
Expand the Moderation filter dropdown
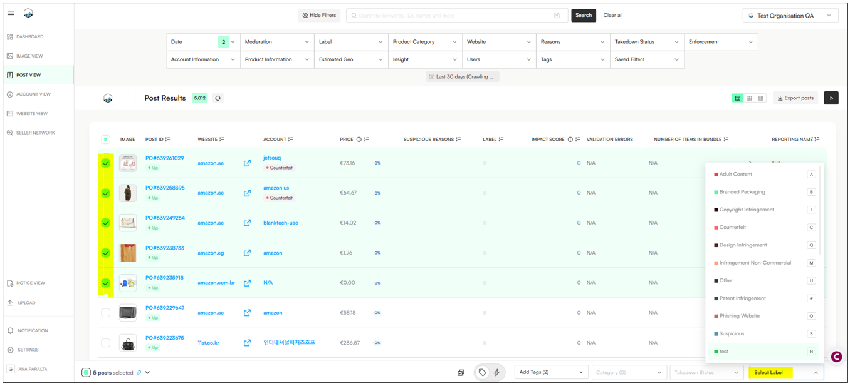pyautogui.click(x=277, y=42)
